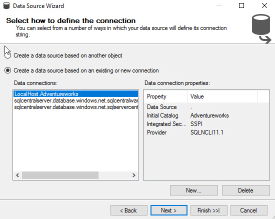275x219 pixels.
Task: Select 'Create a data source based on another object'
Action: coord(7,55)
